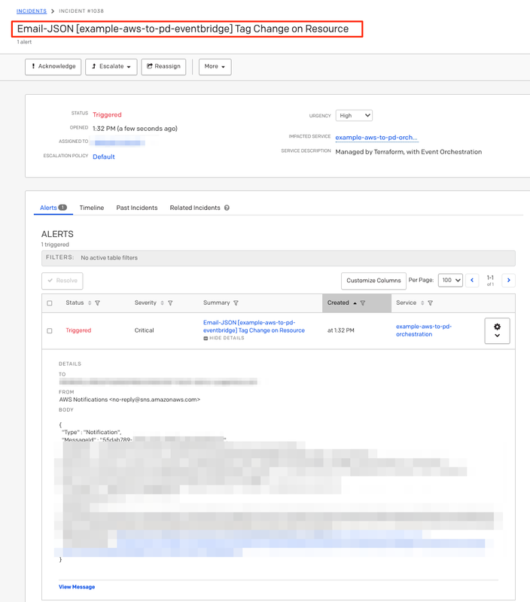Sort alerts by Severity column

pyautogui.click(x=162, y=303)
